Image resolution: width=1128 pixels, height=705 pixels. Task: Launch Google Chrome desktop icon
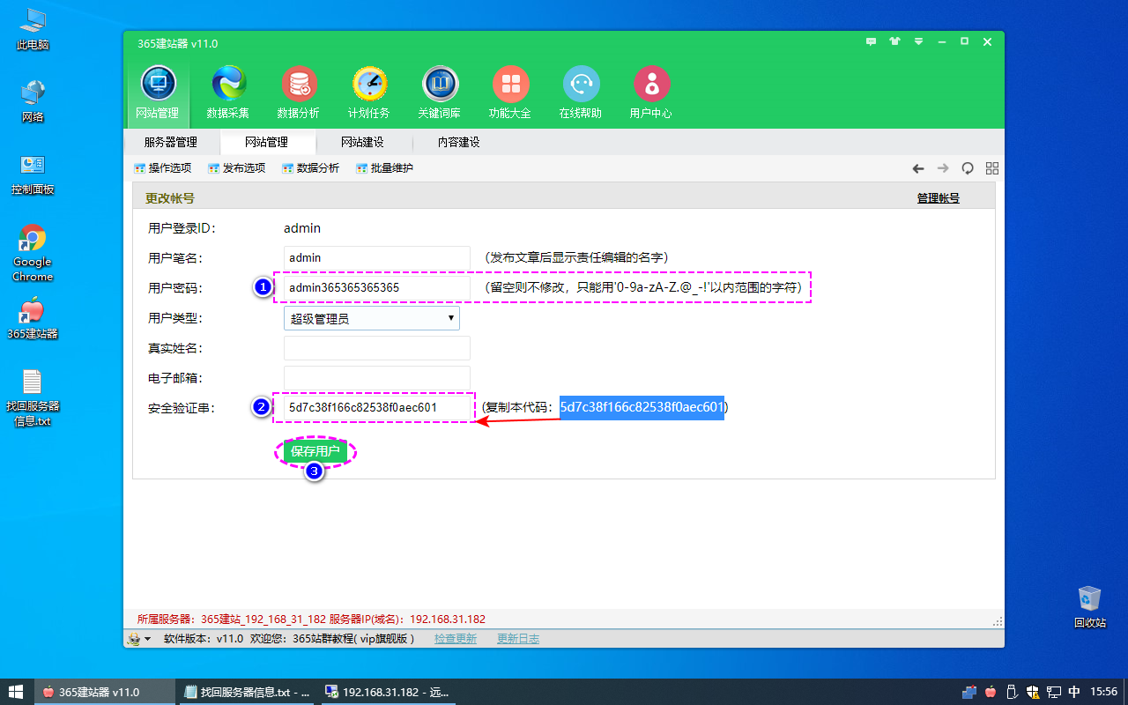33,253
